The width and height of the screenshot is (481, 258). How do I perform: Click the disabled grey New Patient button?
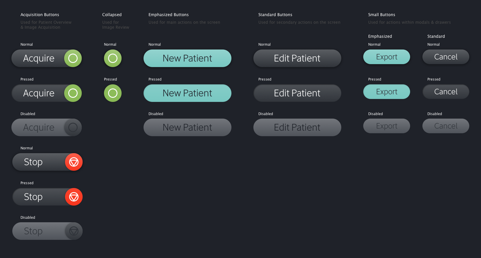[187, 127]
